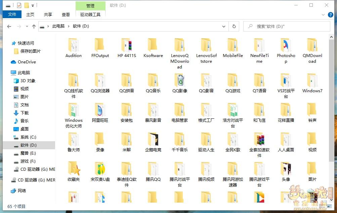The width and height of the screenshot is (337, 213).
Task: Open the 宋双贵U盘 folder
Action: pos(100,172)
